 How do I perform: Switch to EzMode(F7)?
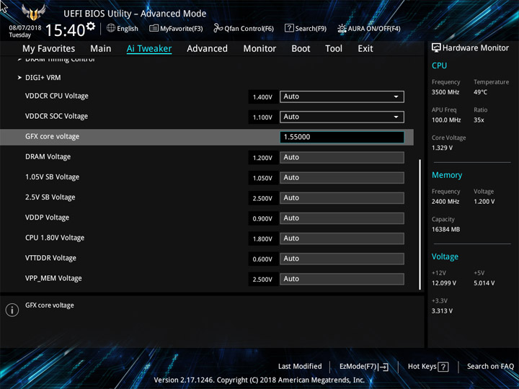coord(364,367)
